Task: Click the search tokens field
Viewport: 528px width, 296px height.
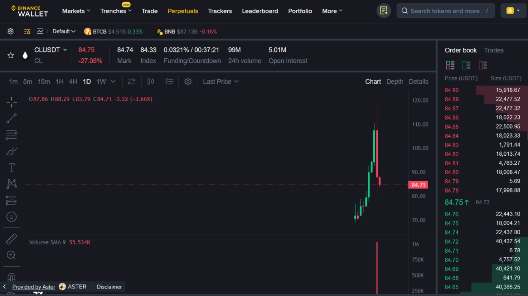Action: pyautogui.click(x=446, y=11)
